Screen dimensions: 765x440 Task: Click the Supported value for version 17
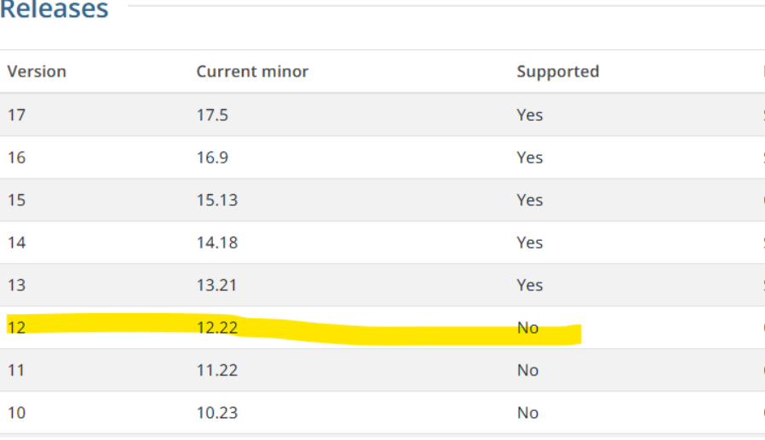[529, 115]
